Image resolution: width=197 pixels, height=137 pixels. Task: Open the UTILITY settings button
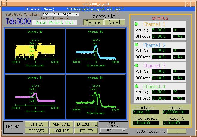point(86,131)
